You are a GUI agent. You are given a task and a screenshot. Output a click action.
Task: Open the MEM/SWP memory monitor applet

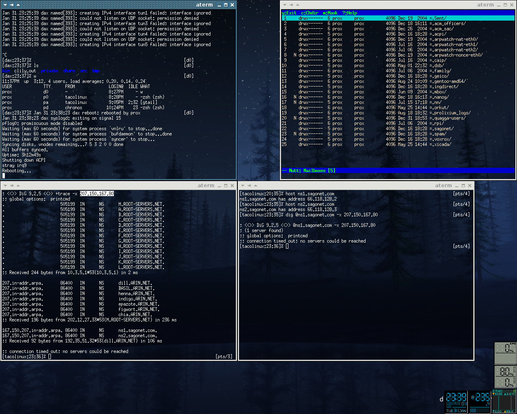pyautogui.click(x=505, y=376)
